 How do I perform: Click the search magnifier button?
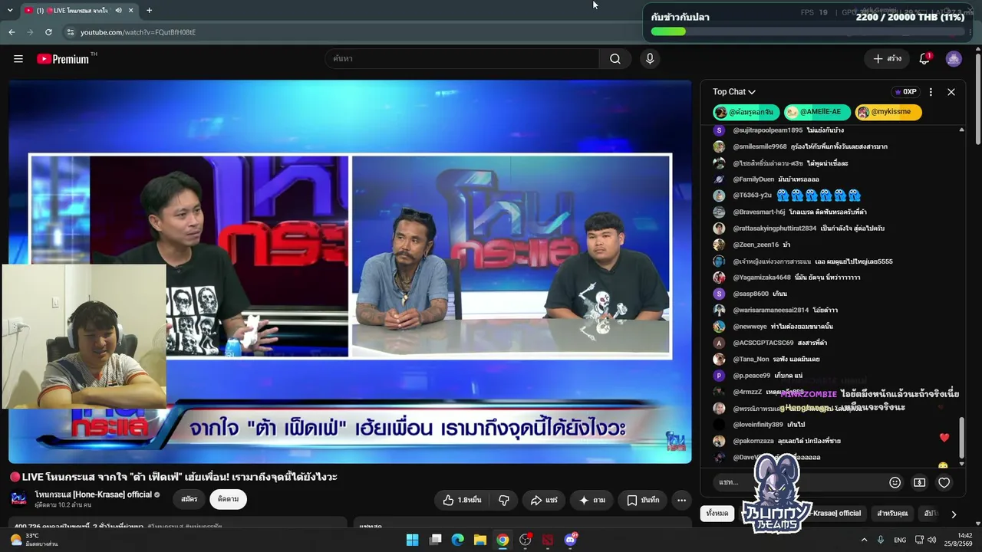(615, 59)
